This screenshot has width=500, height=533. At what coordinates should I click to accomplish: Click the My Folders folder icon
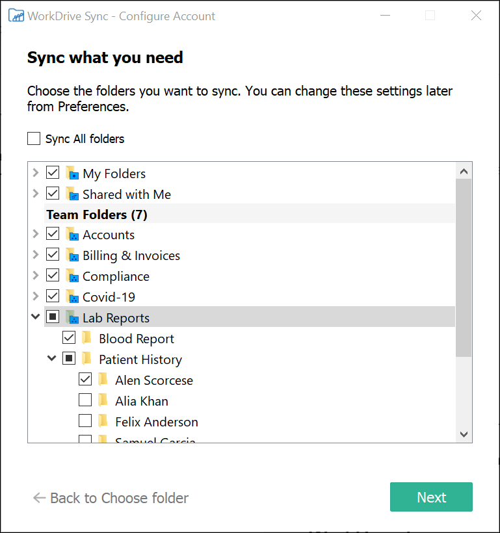pos(72,173)
